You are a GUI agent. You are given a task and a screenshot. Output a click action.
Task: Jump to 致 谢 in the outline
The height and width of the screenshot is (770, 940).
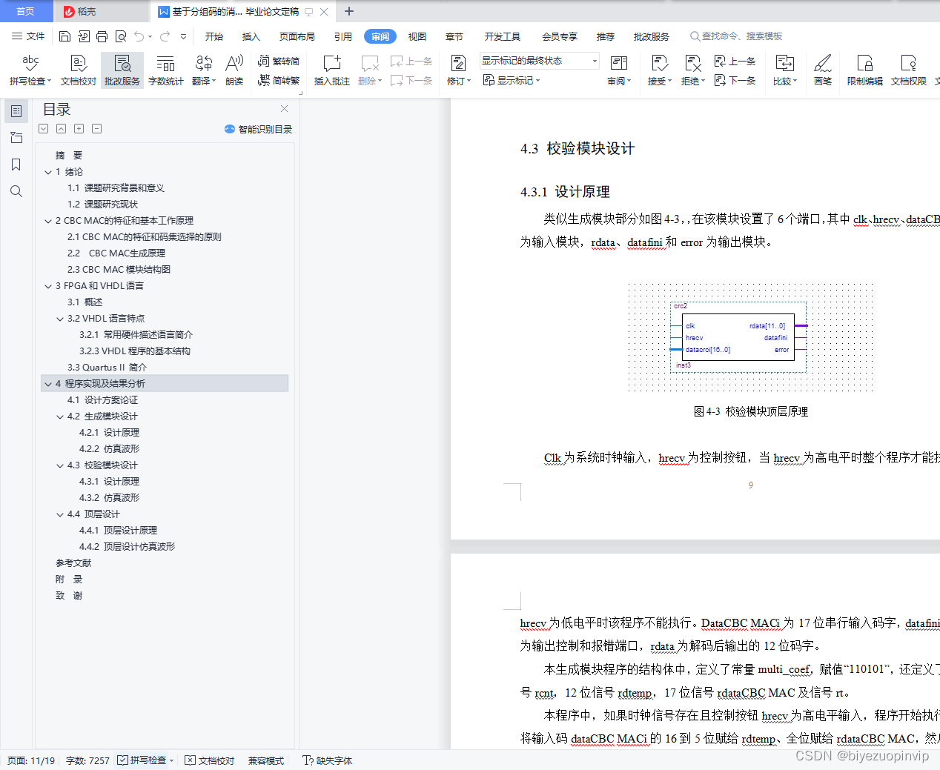(69, 596)
